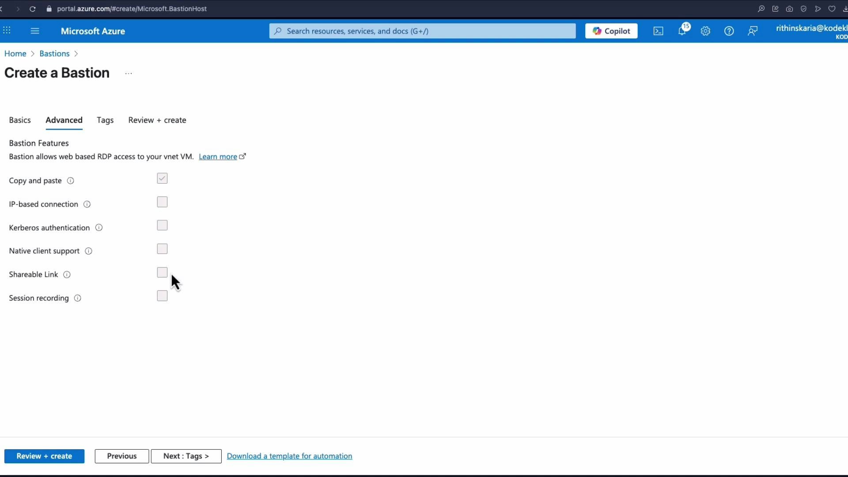Screen dimensions: 848x477
Task: Open the portal hamburger menu
Action: tap(34, 31)
